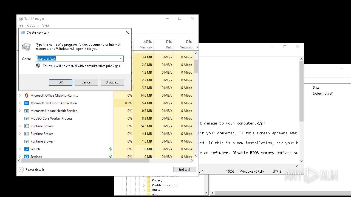This screenshot has width=351, height=197.
Task: Expand the Runtime Broker 24.5 MB row
Action: (20, 126)
